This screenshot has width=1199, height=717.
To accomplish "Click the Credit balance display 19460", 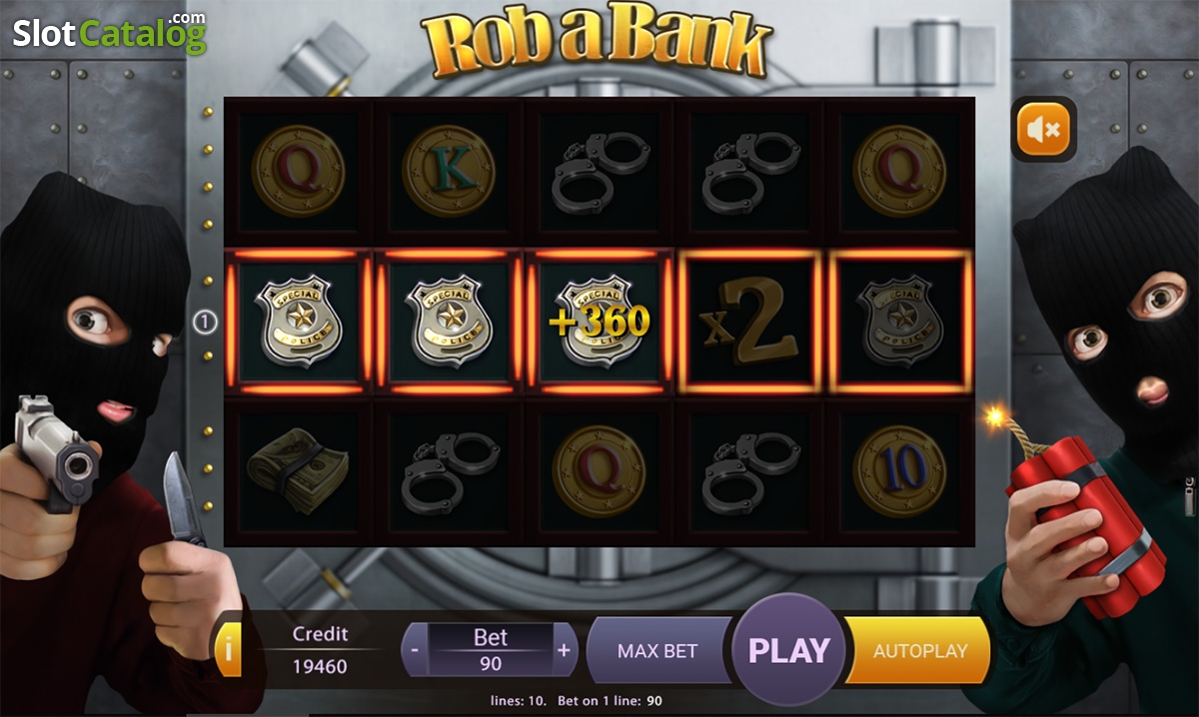I will [320, 666].
